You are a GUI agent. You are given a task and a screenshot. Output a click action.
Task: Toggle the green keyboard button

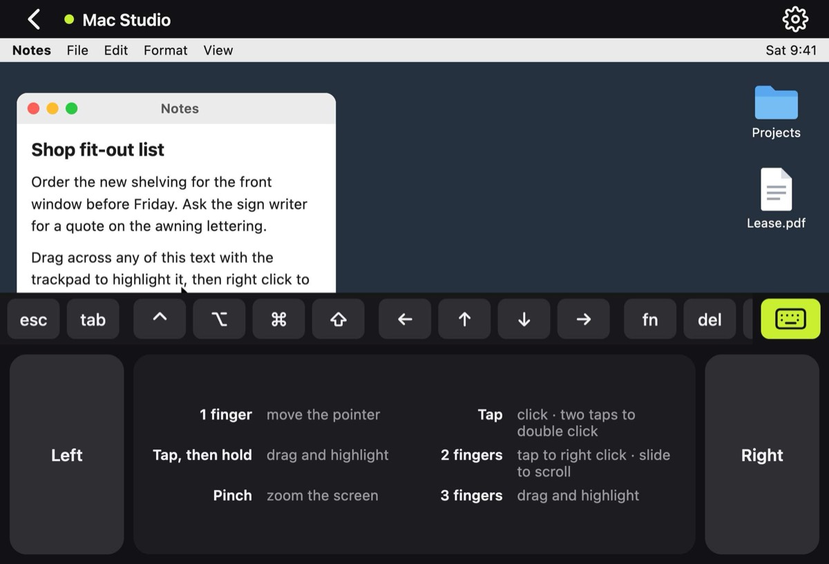790,319
